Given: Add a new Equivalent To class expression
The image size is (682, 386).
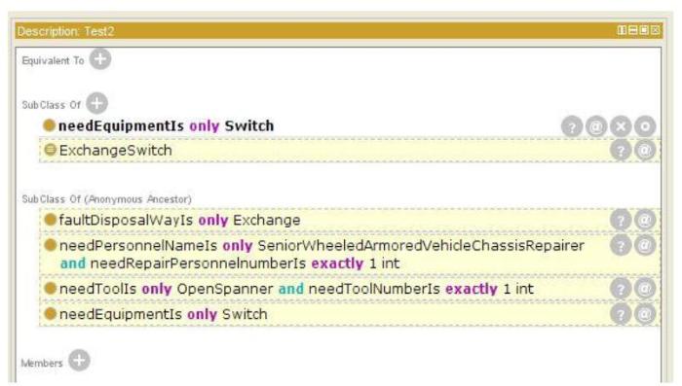Looking at the screenshot, I should tap(100, 59).
